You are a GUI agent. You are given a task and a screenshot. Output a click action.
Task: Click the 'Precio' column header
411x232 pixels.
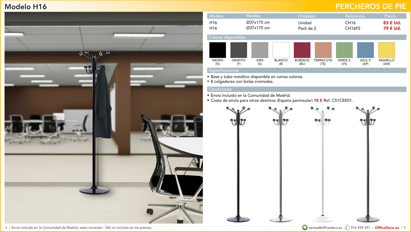390,16
